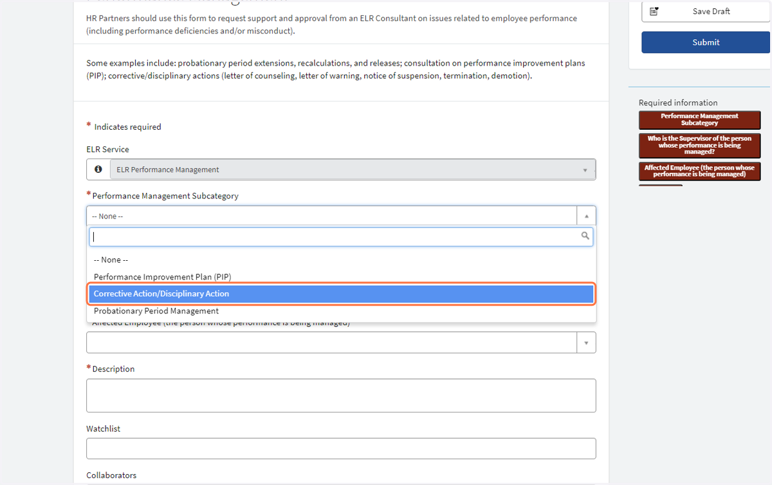This screenshot has width=772, height=485.
Task: Click the info icon beside ELR Performance Management
Action: point(98,170)
